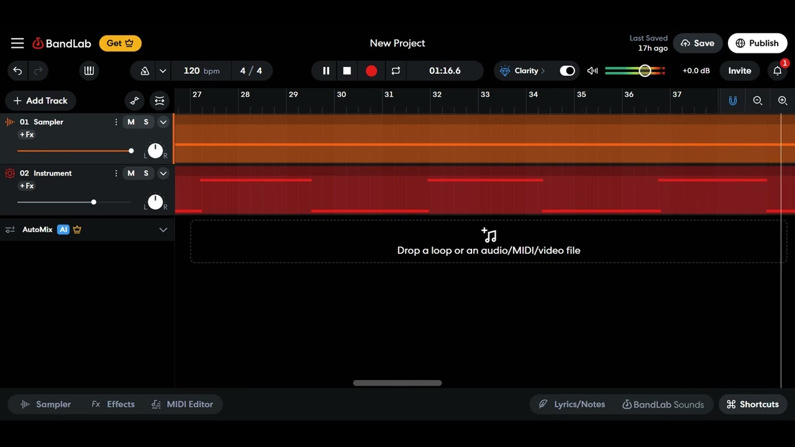Publish the project
Viewport: 795px width, 447px height.
click(x=757, y=43)
